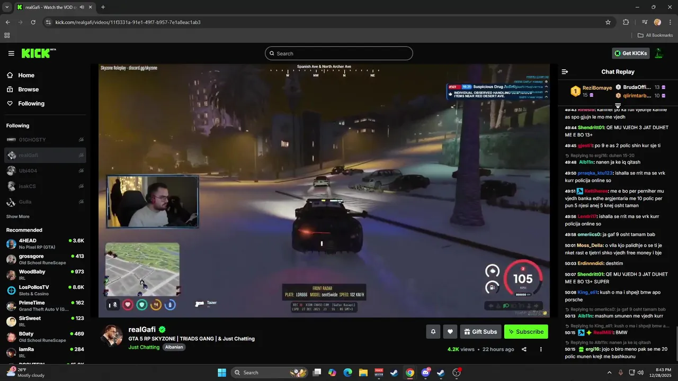678x381 pixels.
Task: Click the Gift Subs button
Action: (x=480, y=332)
